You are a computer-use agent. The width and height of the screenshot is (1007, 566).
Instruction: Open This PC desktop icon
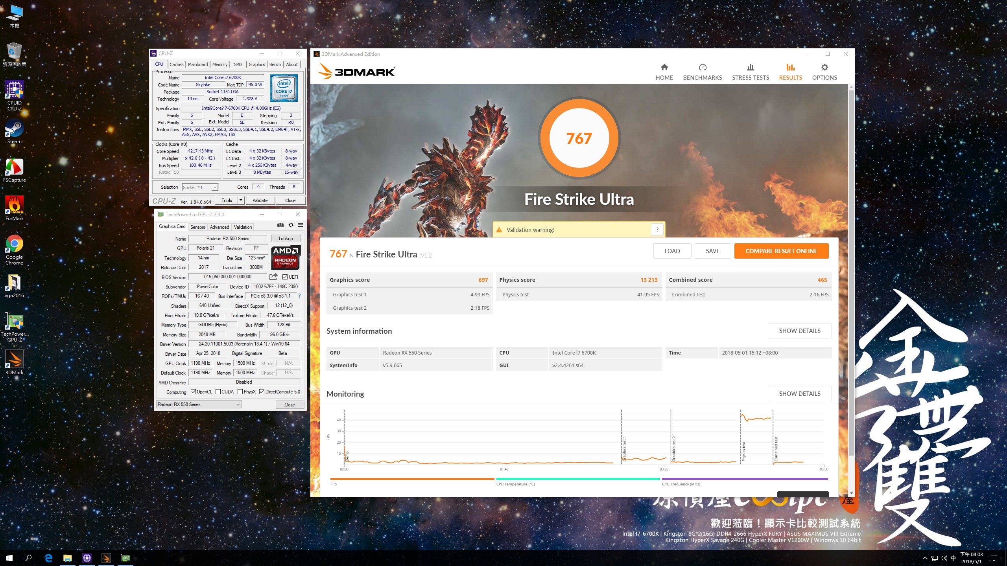(x=15, y=16)
